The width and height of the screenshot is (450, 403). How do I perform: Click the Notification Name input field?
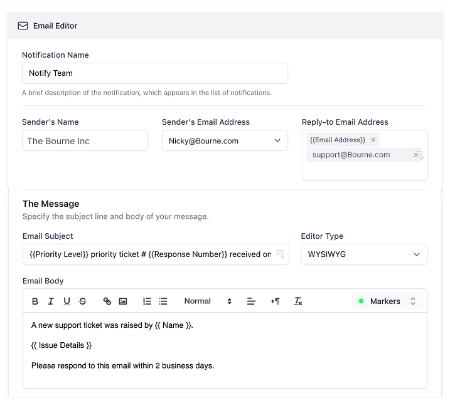[x=154, y=73]
